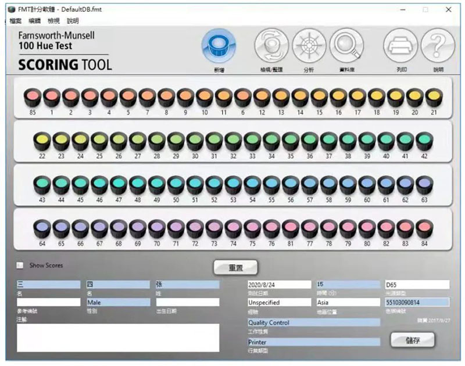The height and width of the screenshot is (366, 465).
Task: Open the 編輯 (Edit) menu
Action: [x=35, y=20]
